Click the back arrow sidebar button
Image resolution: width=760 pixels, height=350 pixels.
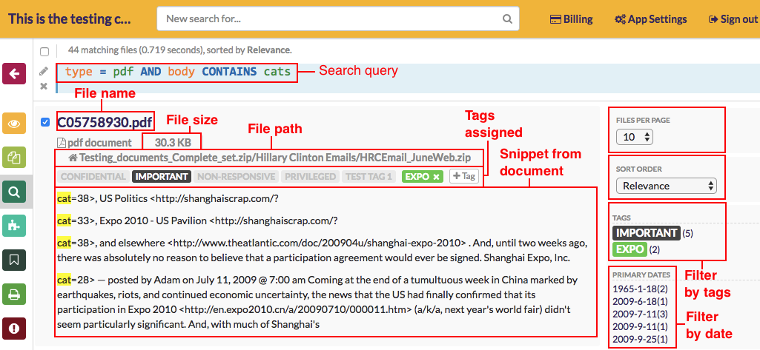point(14,74)
